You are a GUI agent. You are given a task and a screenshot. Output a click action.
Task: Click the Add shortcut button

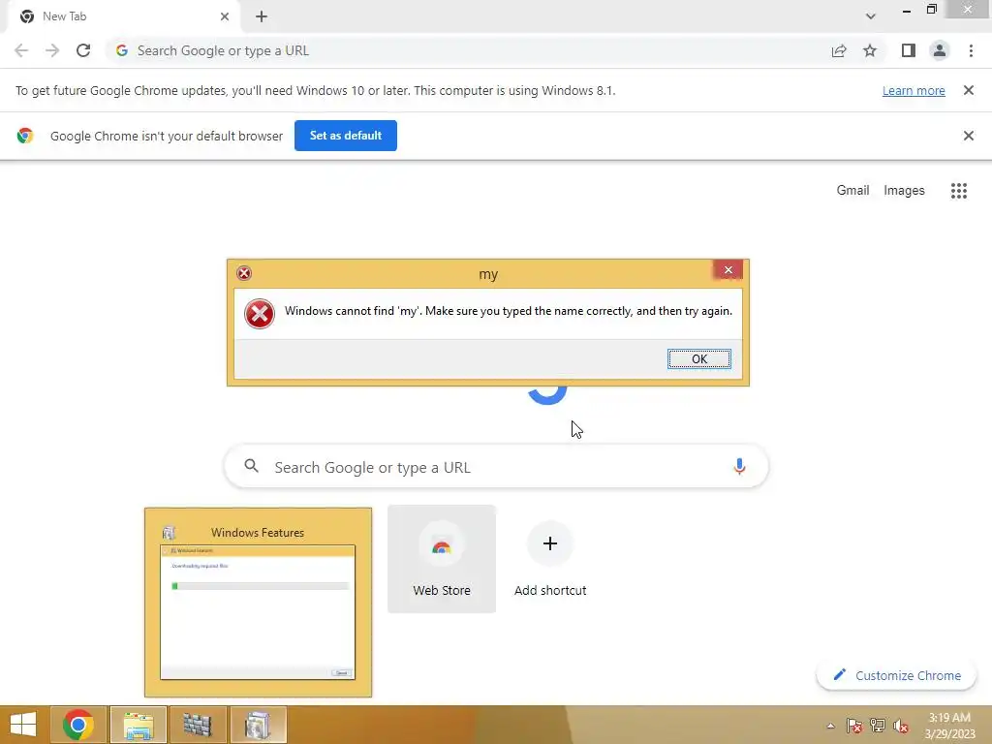point(550,559)
